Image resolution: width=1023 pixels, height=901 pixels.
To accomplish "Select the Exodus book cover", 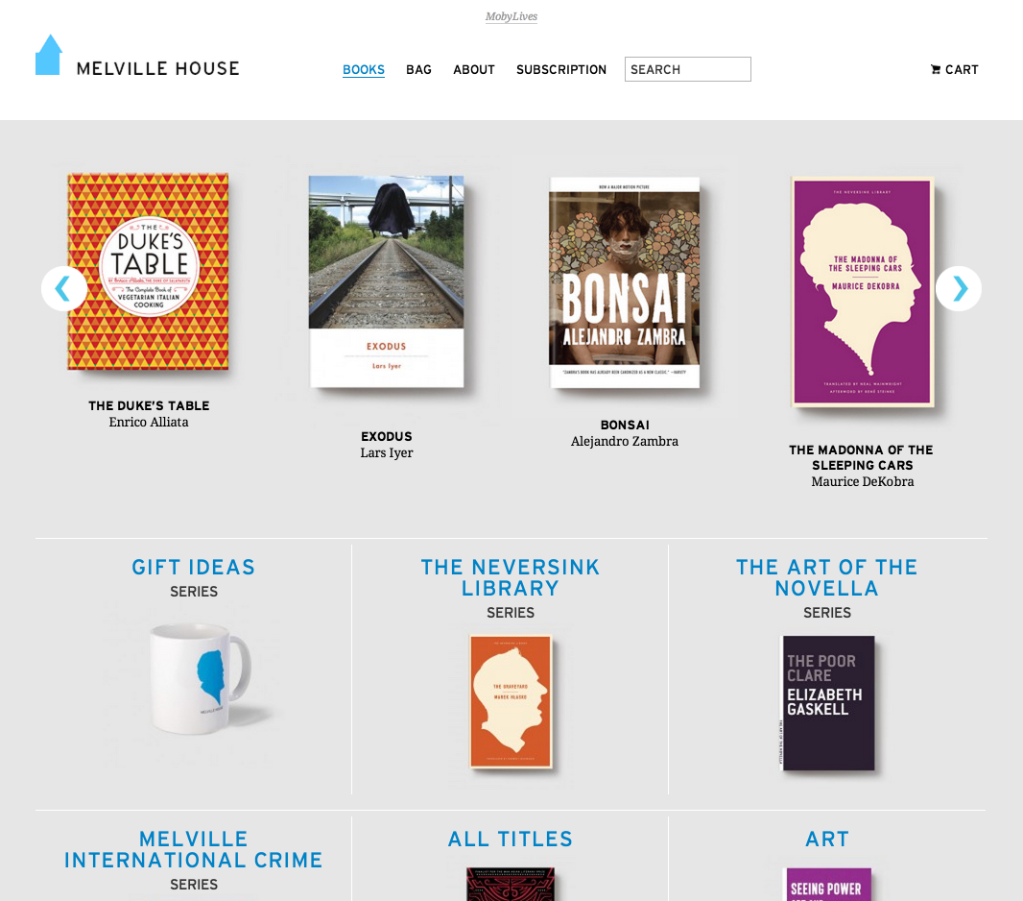I will [x=386, y=280].
